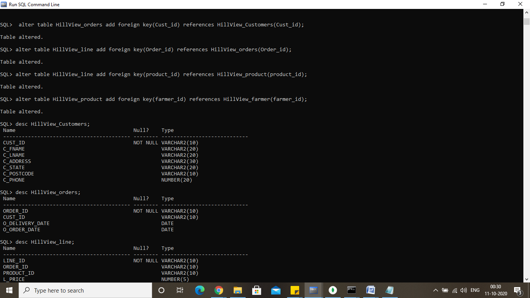Click the alter statement referencing HillView_orders(Order_id)
This screenshot has height=298, width=530.
click(154, 50)
